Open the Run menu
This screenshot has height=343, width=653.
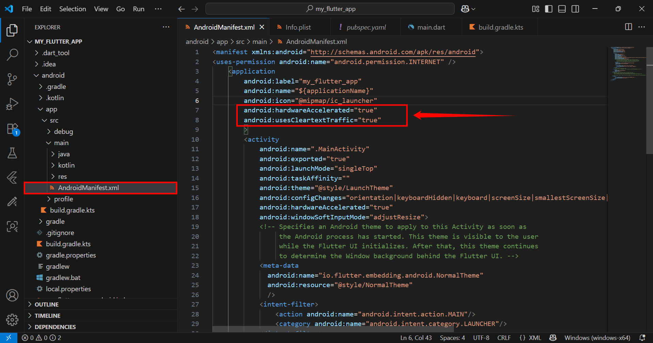coord(138,9)
